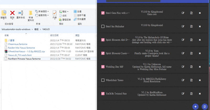Viewport: 210px width, 110px height.
Task: Remove the Spirit Blossom Ahri mod with X
Action: click(x=200, y=40)
